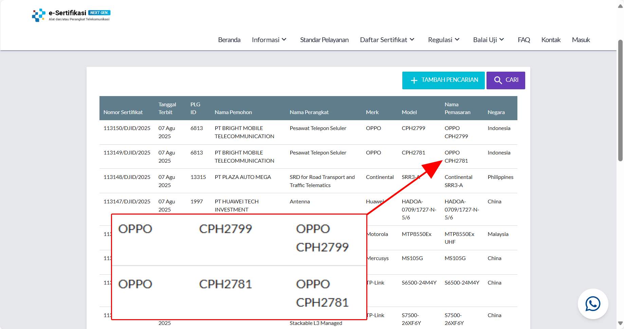Click the e-Sertifikasi logo icon

(x=39, y=15)
